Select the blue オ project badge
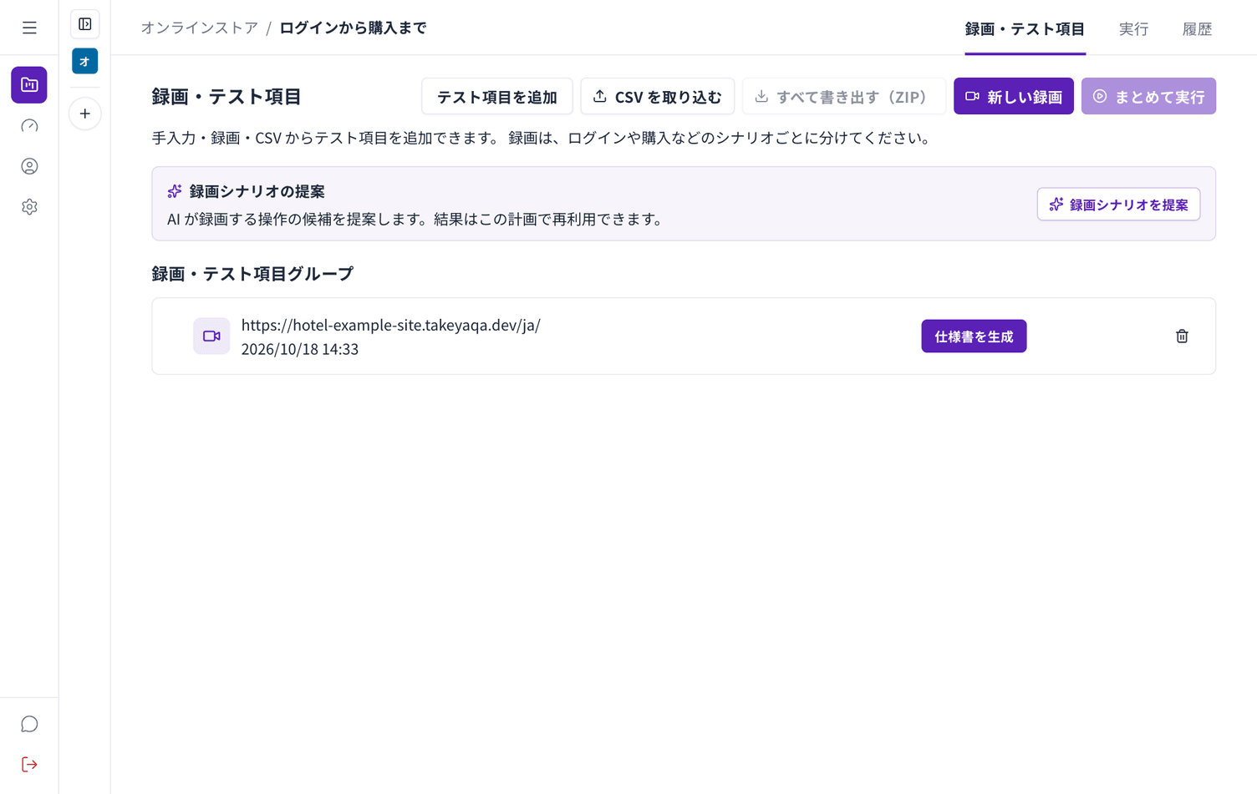Image resolution: width=1257 pixels, height=794 pixels. (x=85, y=61)
